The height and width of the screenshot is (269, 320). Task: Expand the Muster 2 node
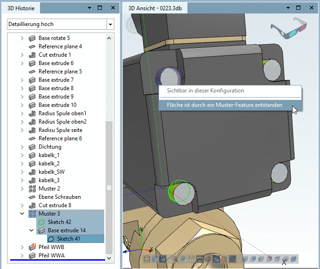22,189
